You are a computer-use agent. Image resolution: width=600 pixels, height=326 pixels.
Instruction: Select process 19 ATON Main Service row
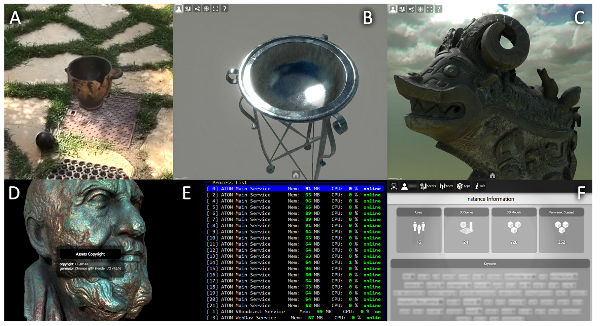click(x=295, y=293)
